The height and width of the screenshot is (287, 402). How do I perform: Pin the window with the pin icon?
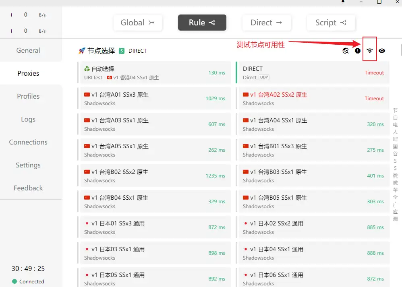pos(343,2)
